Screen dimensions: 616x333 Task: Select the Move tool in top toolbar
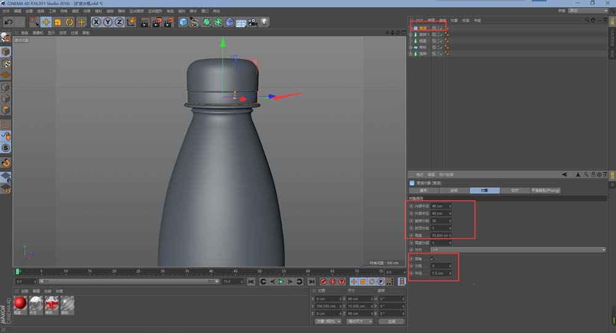[46, 22]
